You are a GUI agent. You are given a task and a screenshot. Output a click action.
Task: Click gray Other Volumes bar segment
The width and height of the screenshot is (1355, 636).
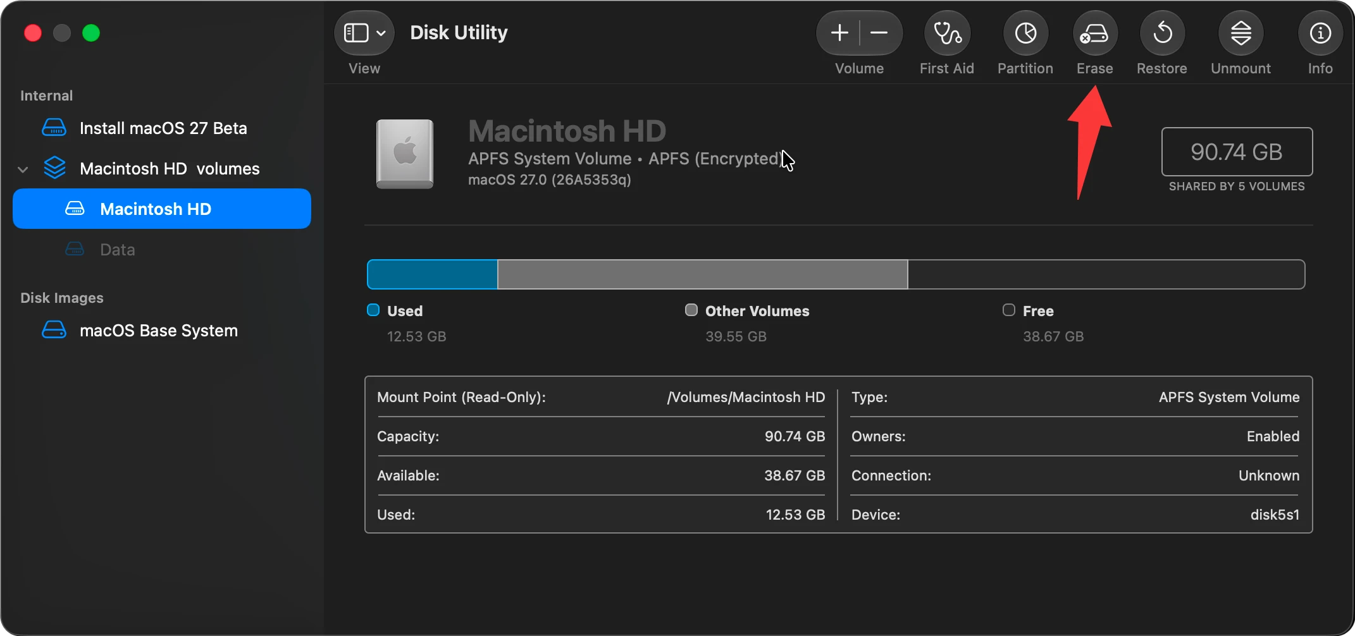click(x=703, y=274)
